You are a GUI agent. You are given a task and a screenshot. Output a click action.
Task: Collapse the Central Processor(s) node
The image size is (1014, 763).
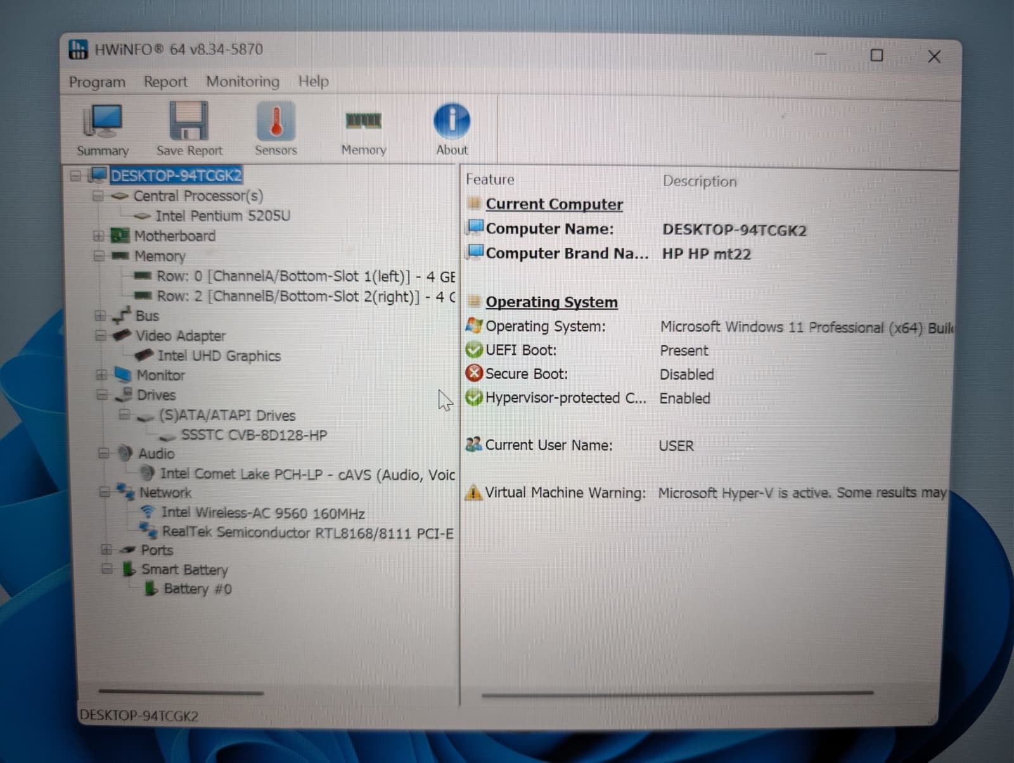[x=98, y=196]
